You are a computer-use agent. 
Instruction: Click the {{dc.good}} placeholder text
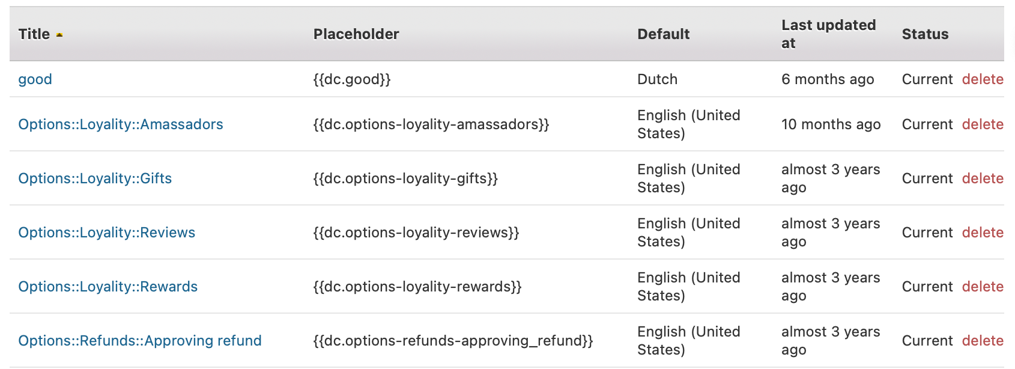pos(352,79)
